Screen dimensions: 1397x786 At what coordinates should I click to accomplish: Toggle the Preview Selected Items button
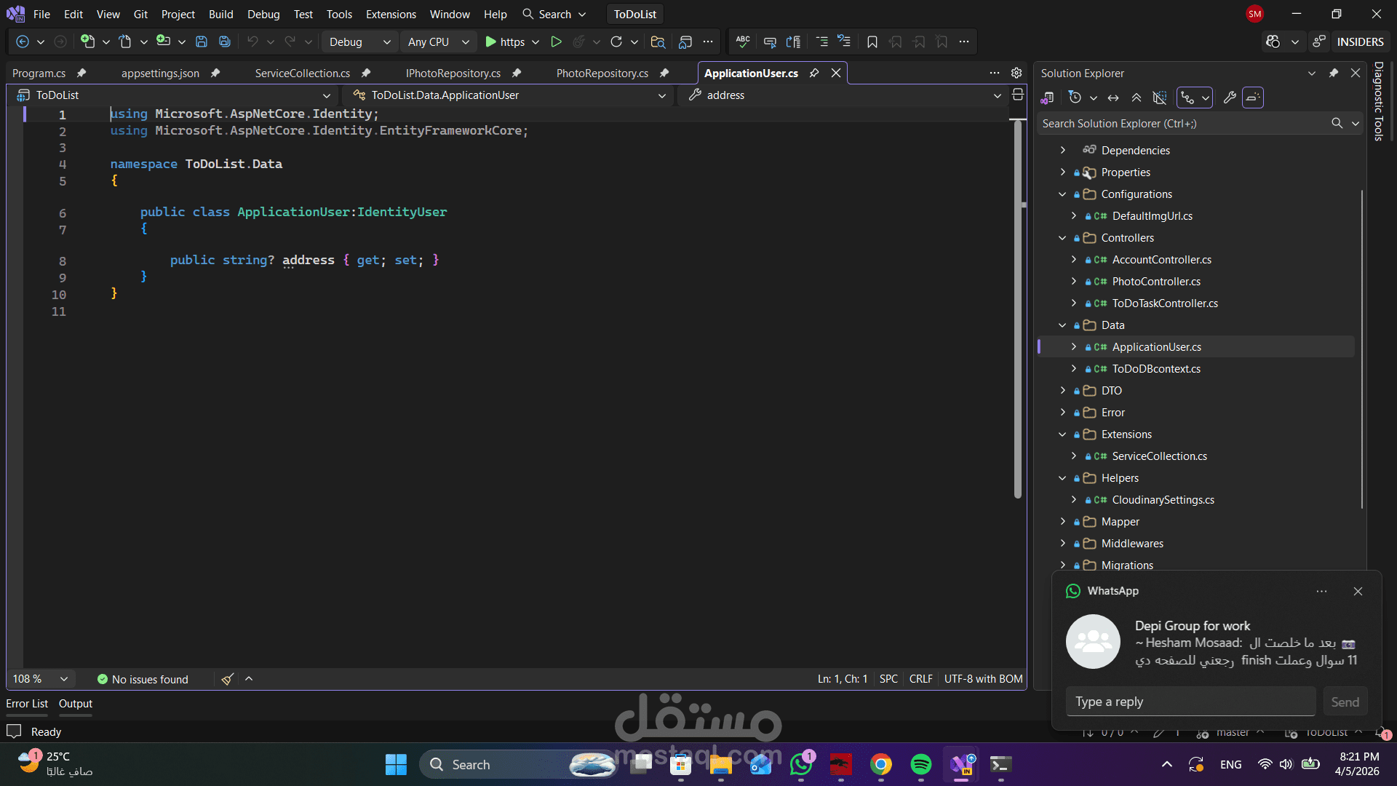tap(1253, 98)
